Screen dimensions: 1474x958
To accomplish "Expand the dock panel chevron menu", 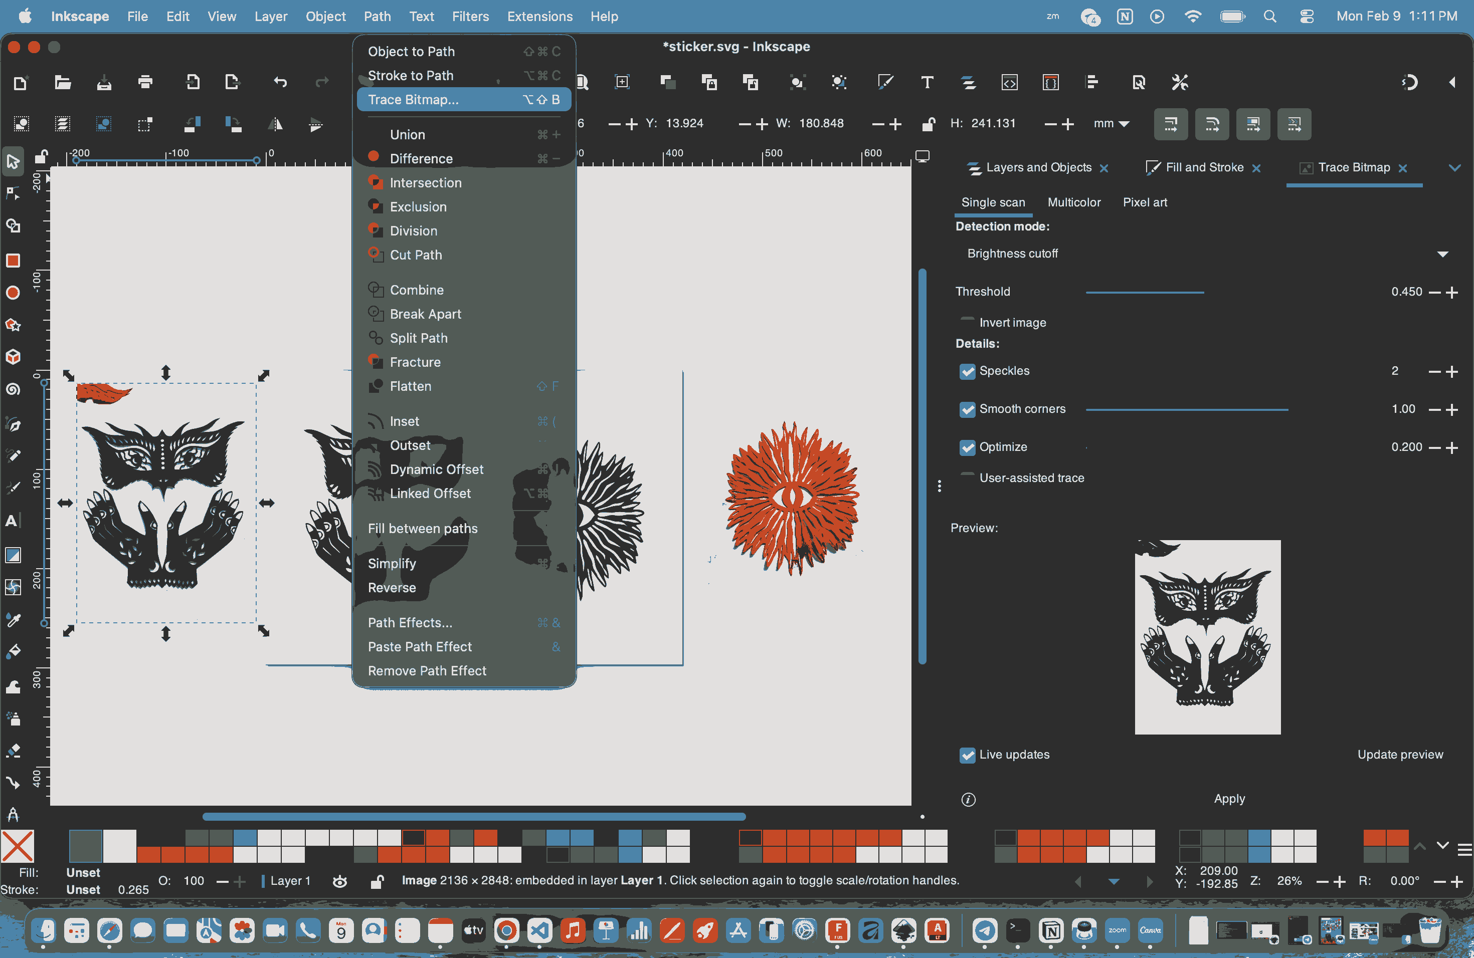I will [1454, 168].
